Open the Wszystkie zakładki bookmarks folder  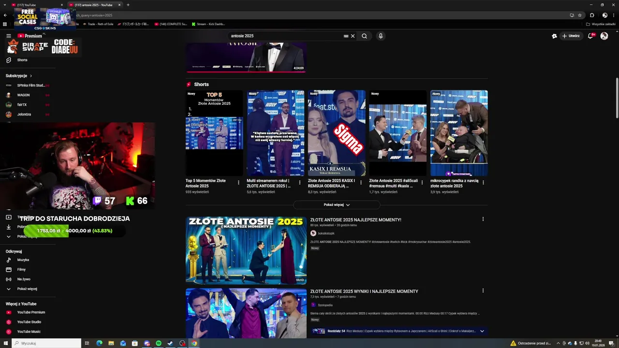[601, 24]
